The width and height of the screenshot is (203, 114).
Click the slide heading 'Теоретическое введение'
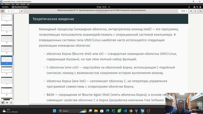(x=53, y=19)
